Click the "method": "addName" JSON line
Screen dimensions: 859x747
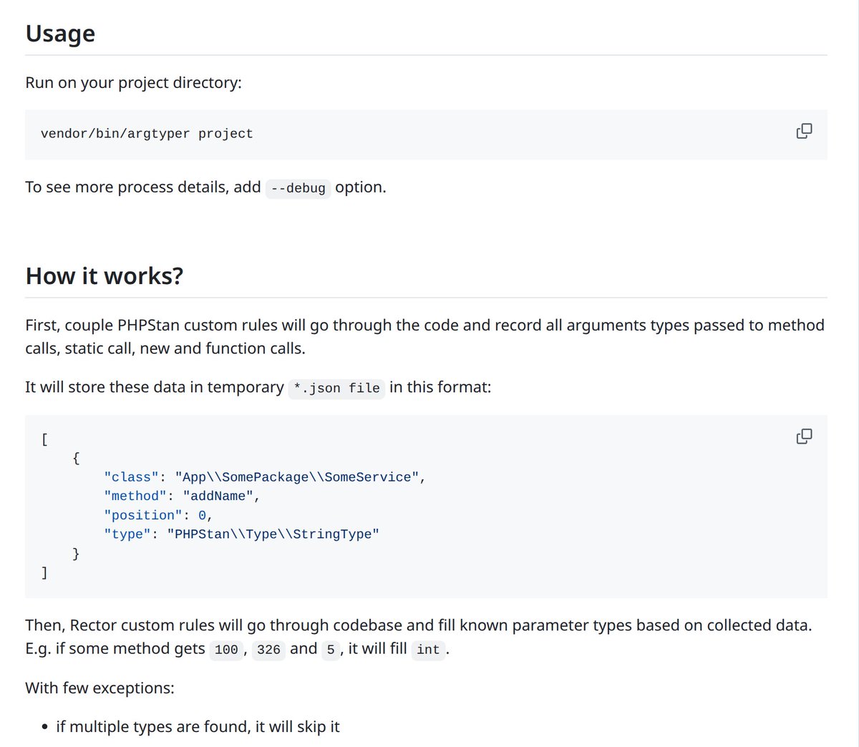coord(182,496)
